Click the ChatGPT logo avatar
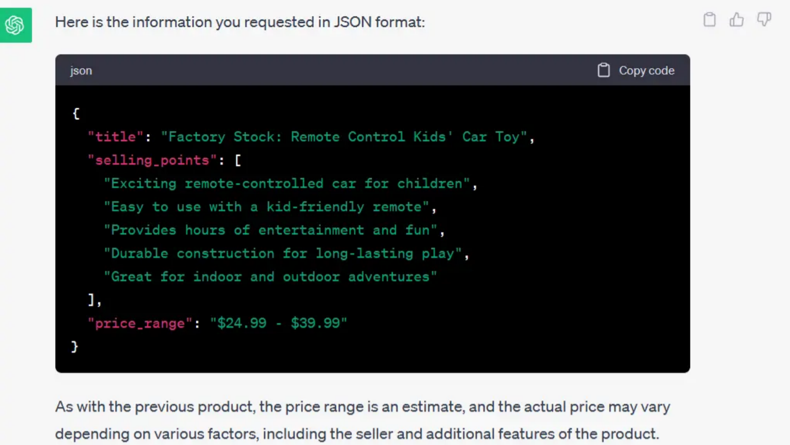 [16, 25]
